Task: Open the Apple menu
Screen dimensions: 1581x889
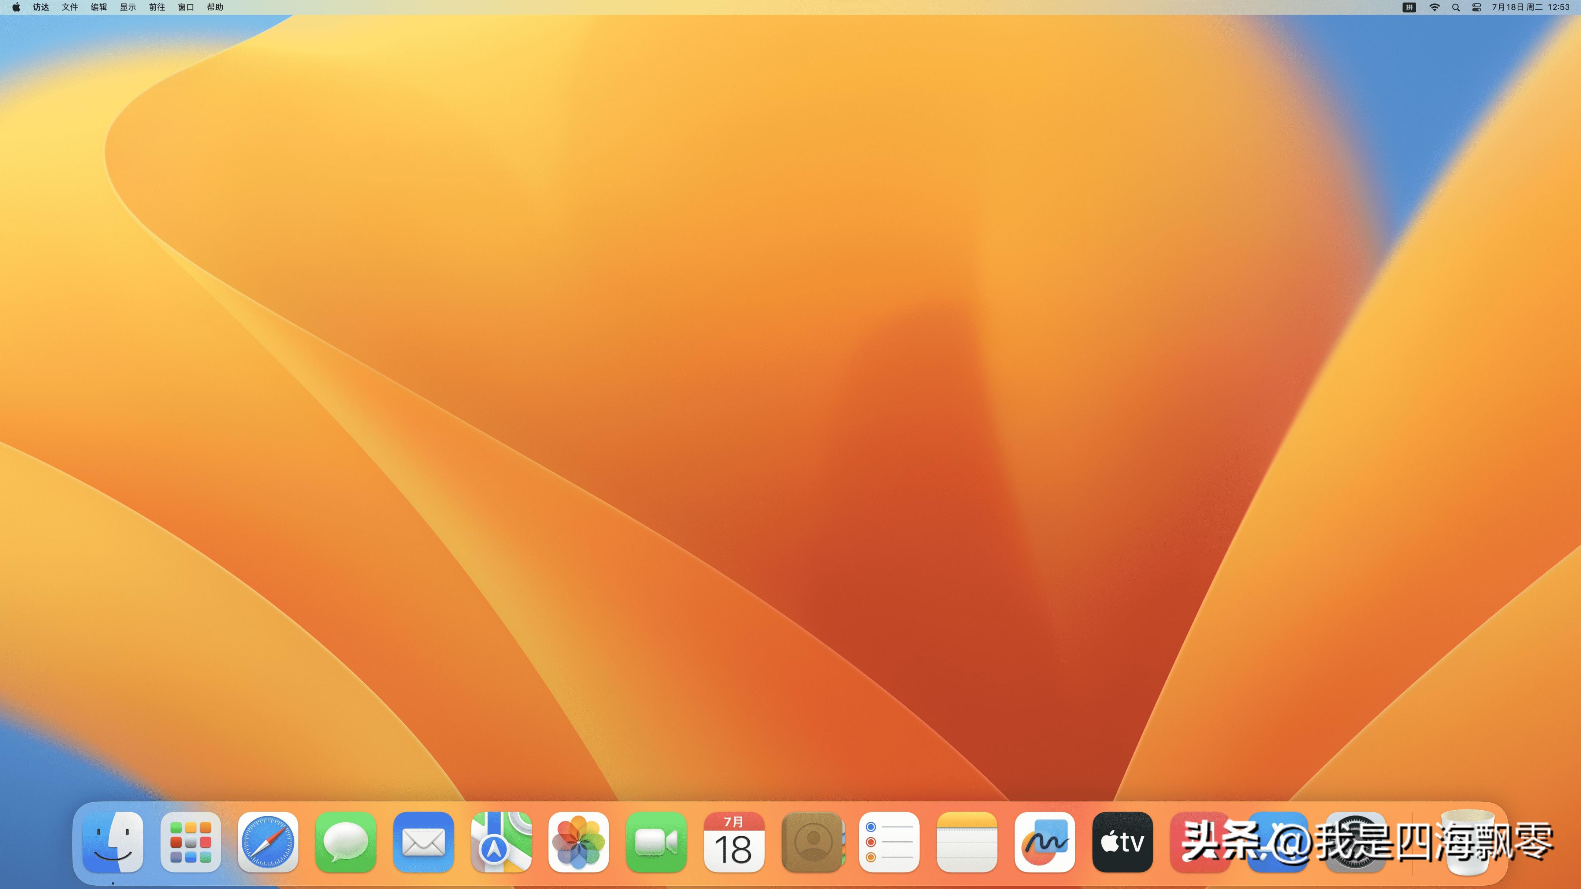Action: click(16, 7)
